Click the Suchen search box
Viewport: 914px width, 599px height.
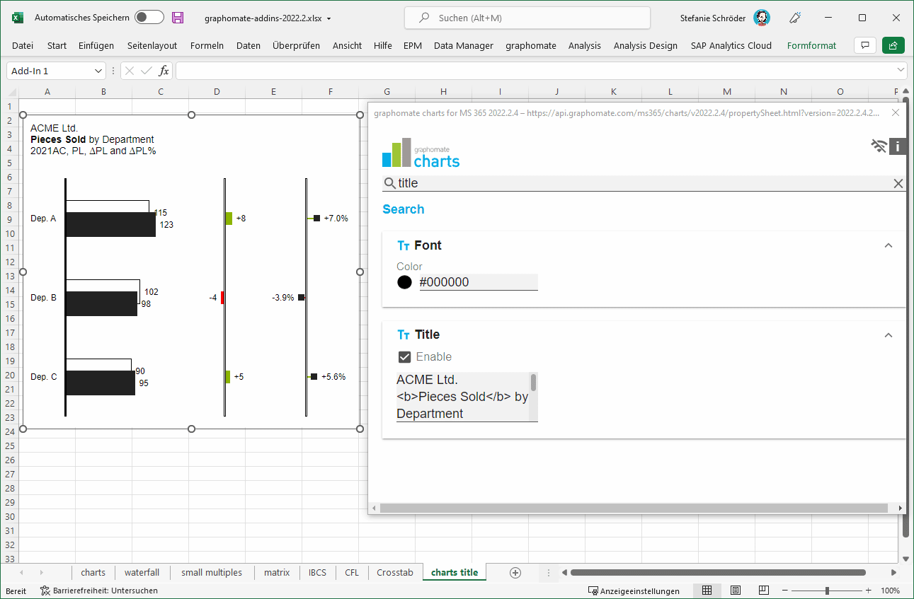point(527,18)
